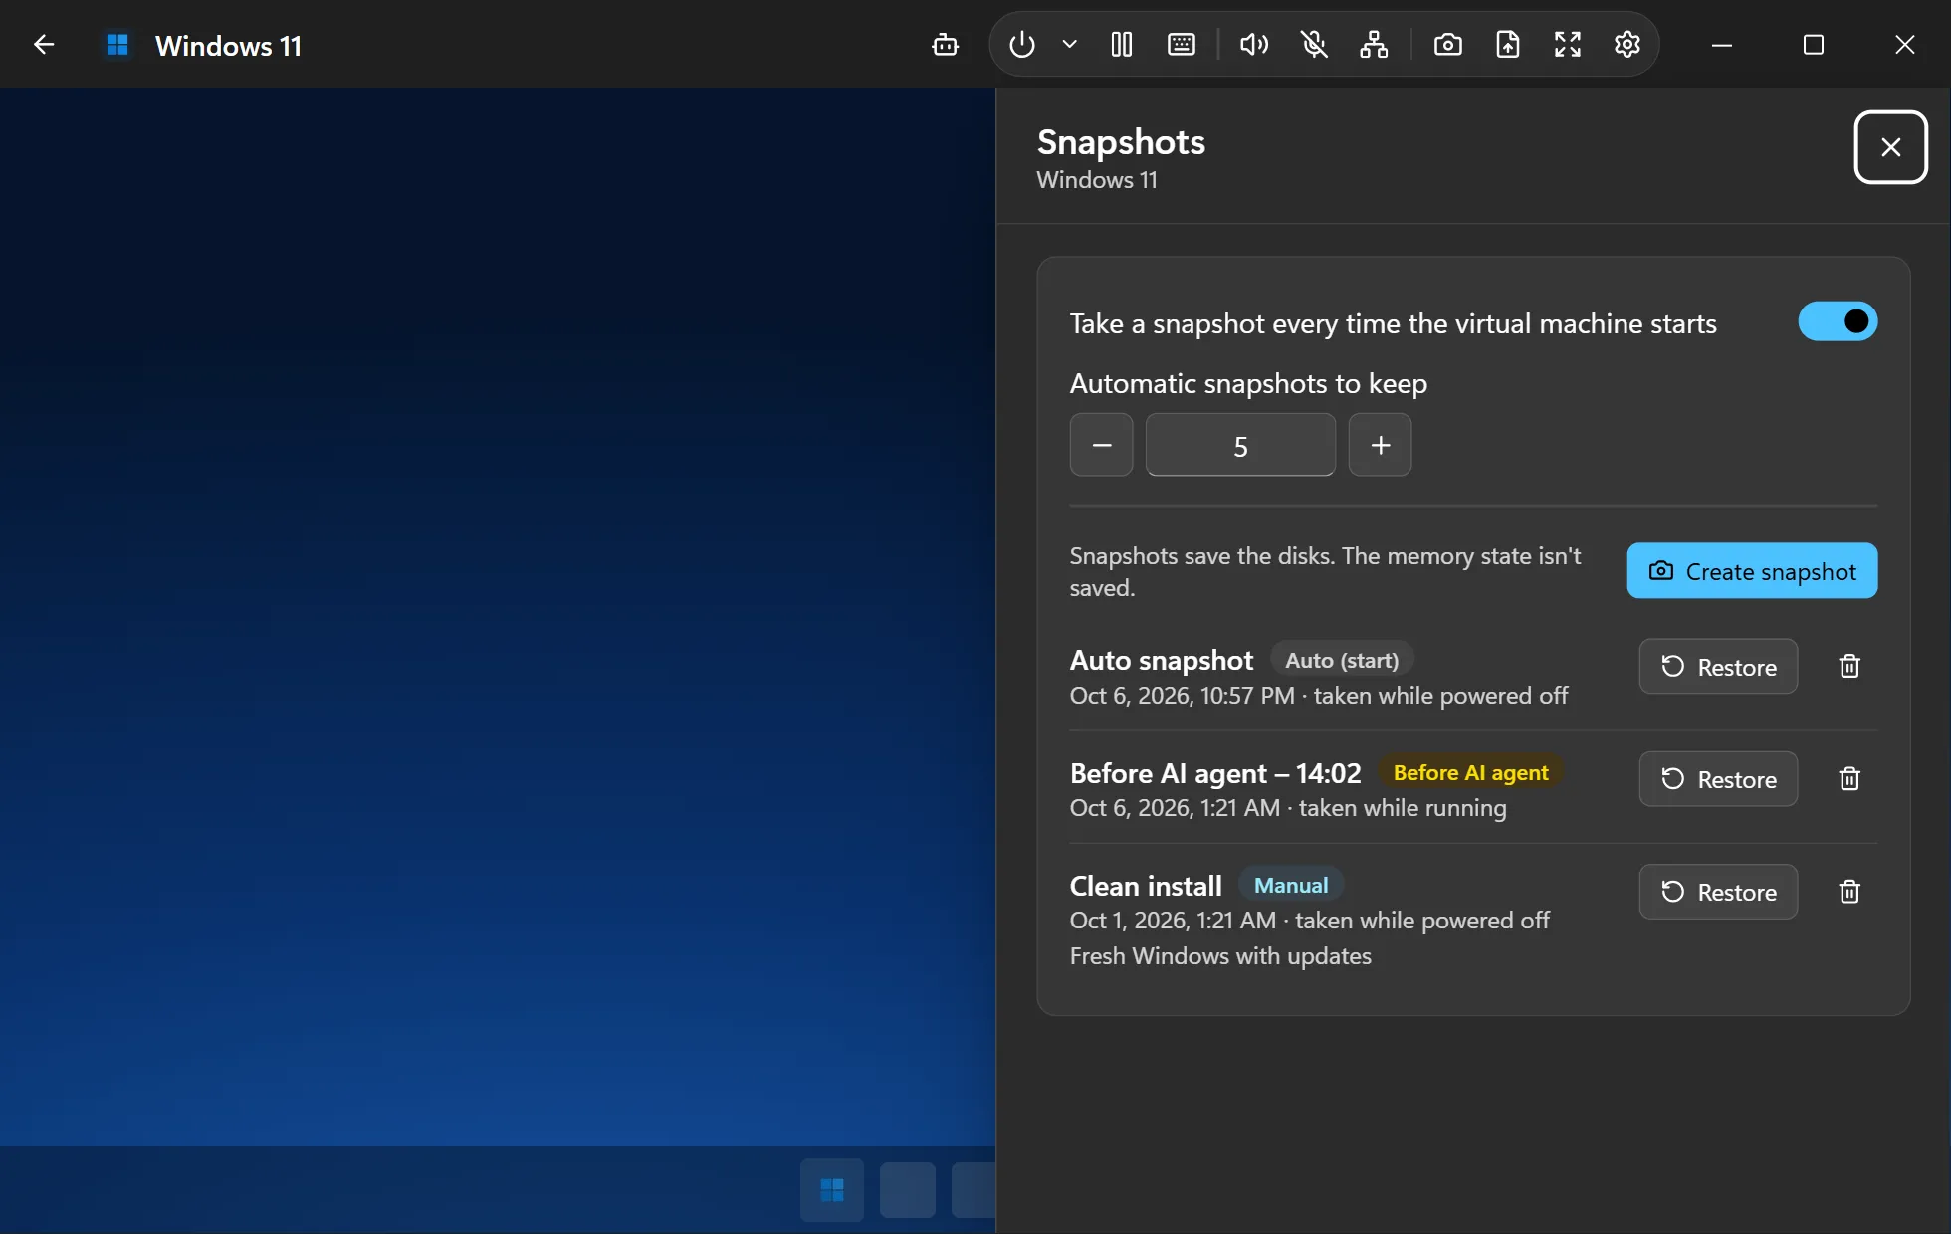This screenshot has width=1951, height=1234.
Task: Toggle snapshot on every VM start
Action: (x=1838, y=321)
